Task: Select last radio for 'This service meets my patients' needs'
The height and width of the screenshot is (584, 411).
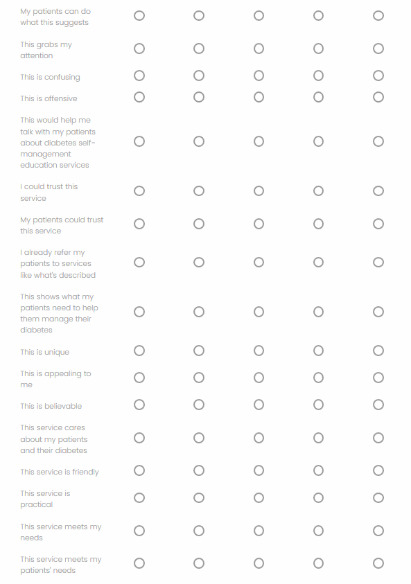Action: tap(378, 563)
